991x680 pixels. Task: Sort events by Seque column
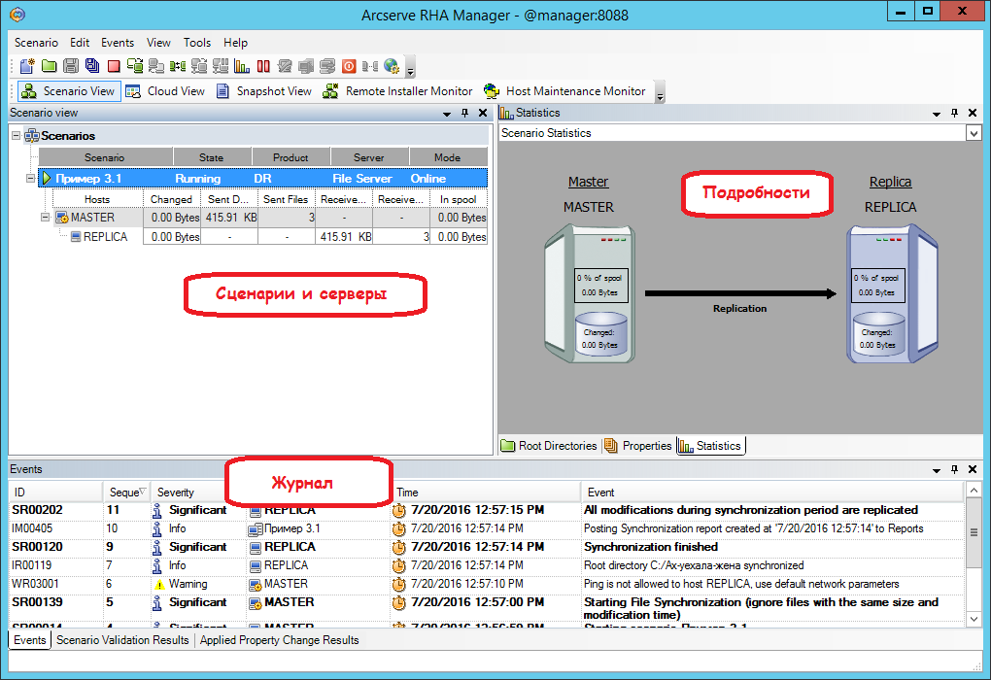point(127,492)
